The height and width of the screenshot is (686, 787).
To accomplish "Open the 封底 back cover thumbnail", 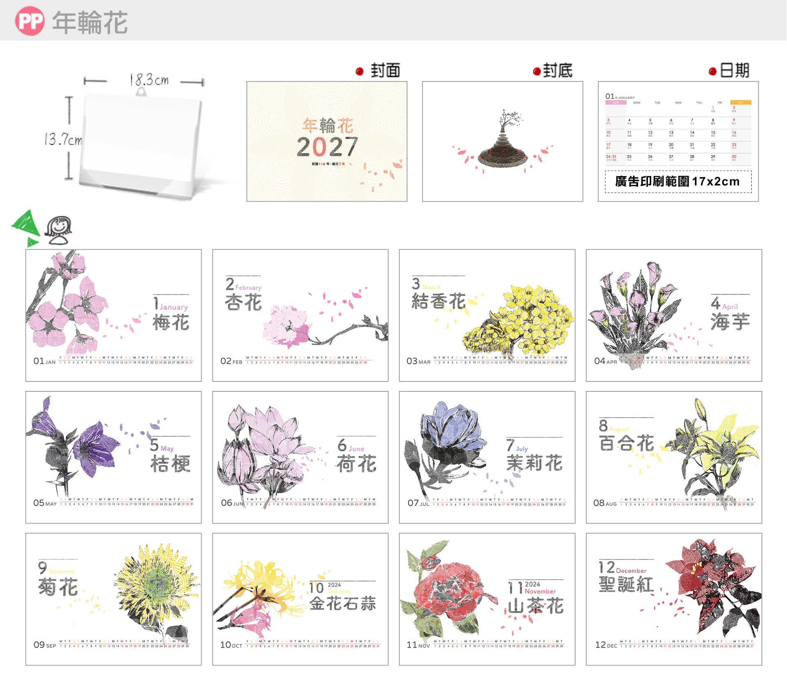I will click(503, 142).
